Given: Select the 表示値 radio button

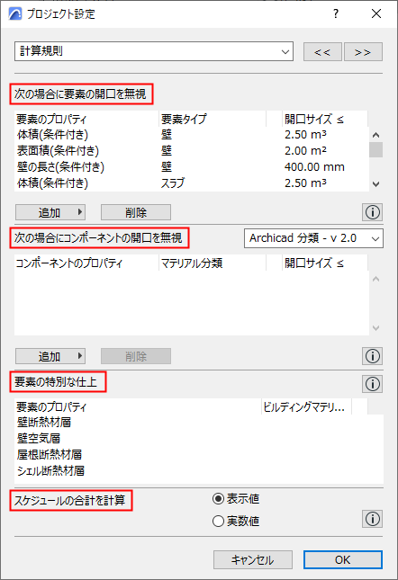Looking at the screenshot, I should [x=218, y=499].
